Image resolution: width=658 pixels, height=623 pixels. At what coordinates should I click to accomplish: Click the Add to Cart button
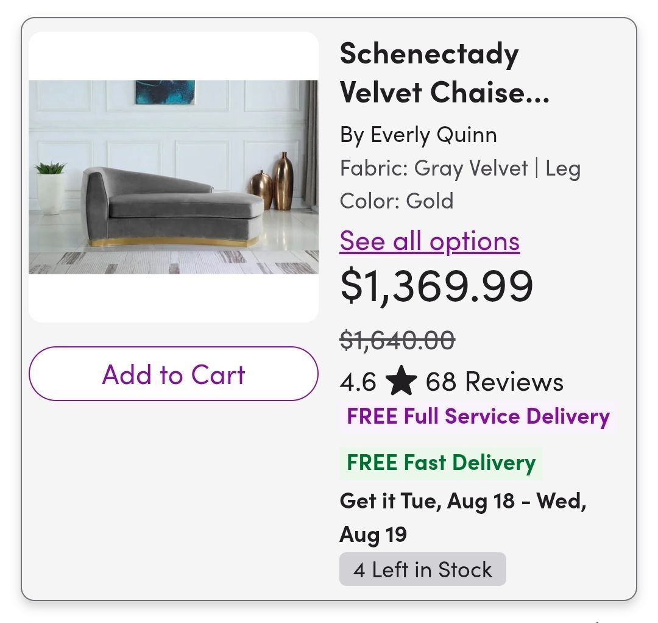(173, 374)
